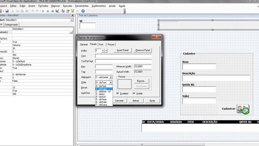
Task: Click the Key input field
Action: pyautogui.click(x=104, y=67)
